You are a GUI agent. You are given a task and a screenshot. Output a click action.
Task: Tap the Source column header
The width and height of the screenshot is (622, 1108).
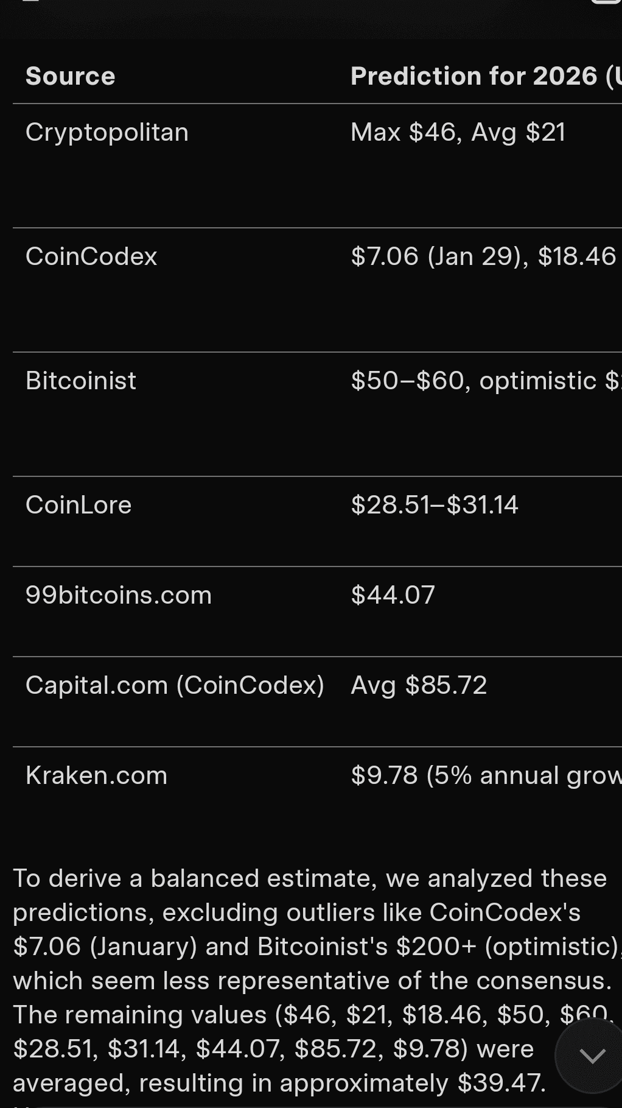[71, 77]
